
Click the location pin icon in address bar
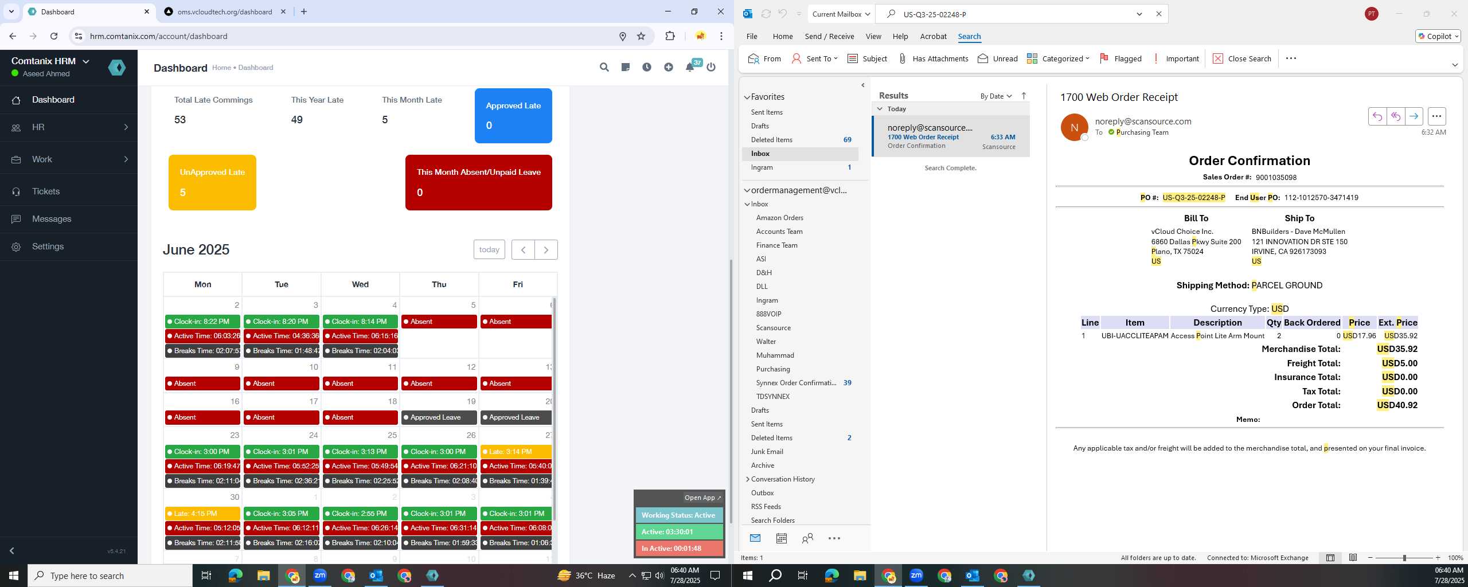pyautogui.click(x=622, y=36)
